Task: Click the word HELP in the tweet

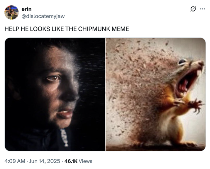Action: tap(11, 29)
